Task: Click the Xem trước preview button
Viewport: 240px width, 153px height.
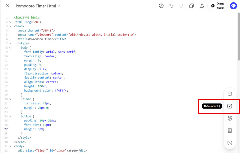Action: coord(217,6)
